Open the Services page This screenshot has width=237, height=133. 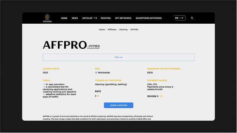tap(106, 18)
